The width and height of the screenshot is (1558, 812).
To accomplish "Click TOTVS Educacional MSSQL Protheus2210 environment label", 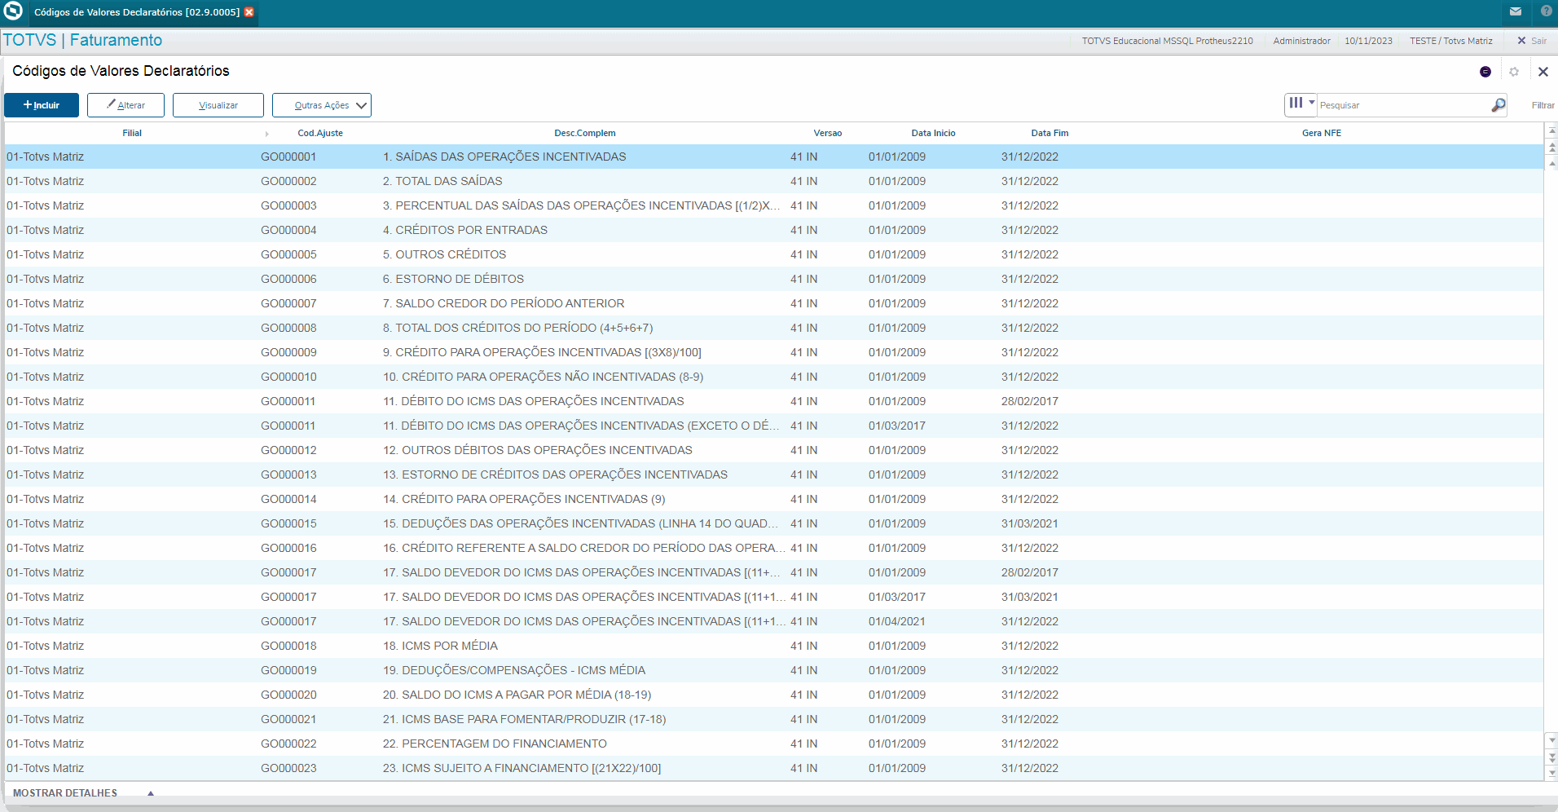I will (x=1167, y=41).
